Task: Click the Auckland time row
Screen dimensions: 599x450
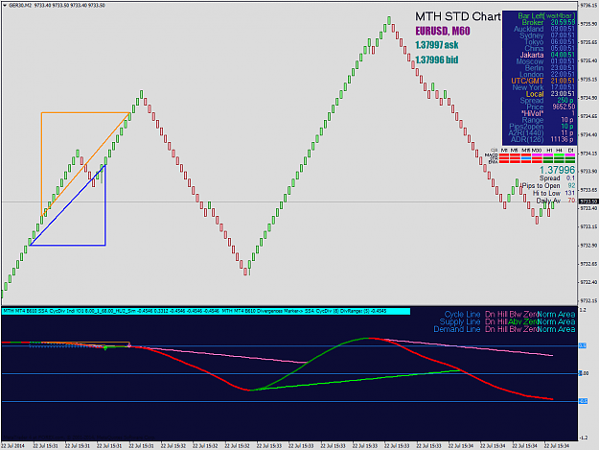Action: click(x=544, y=29)
